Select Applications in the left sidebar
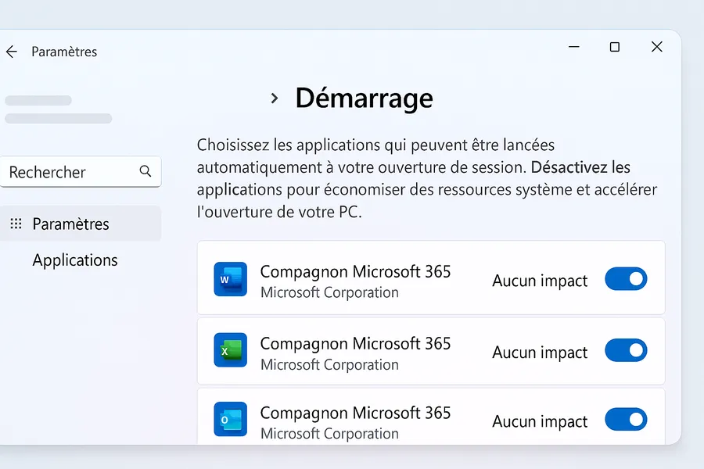 pyautogui.click(x=75, y=260)
